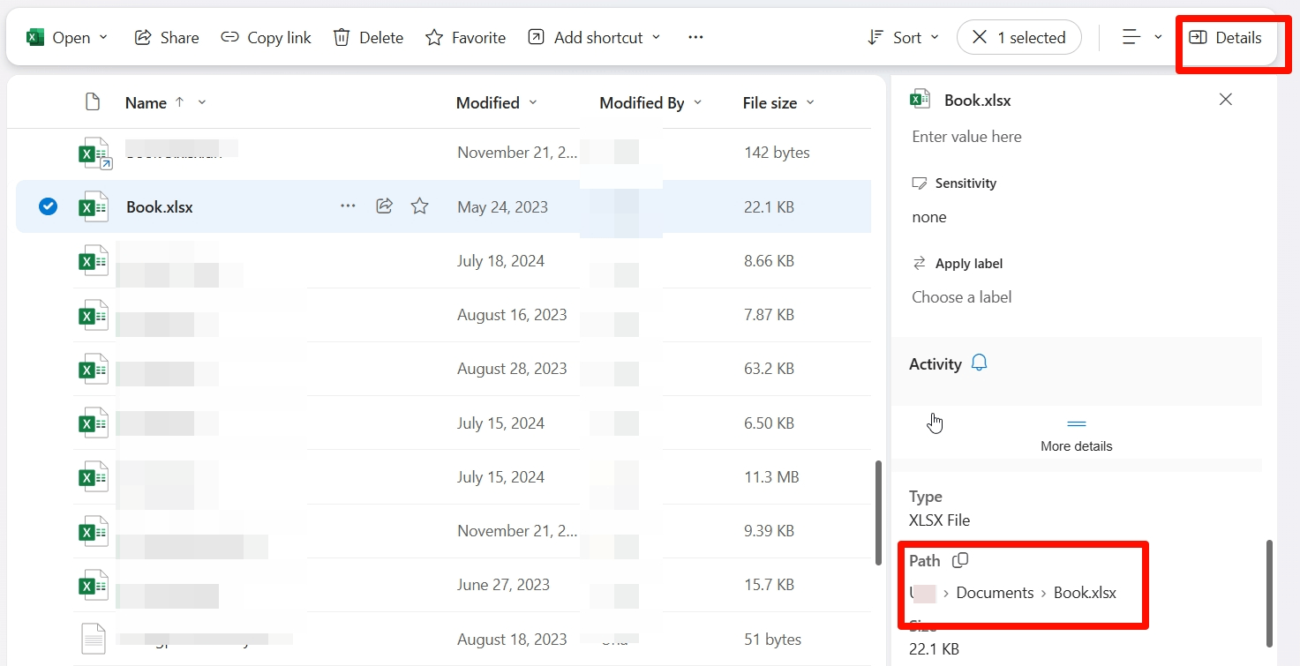Click the file list vertical scrollbar
This screenshot has width=1300, height=666.
coord(877,513)
